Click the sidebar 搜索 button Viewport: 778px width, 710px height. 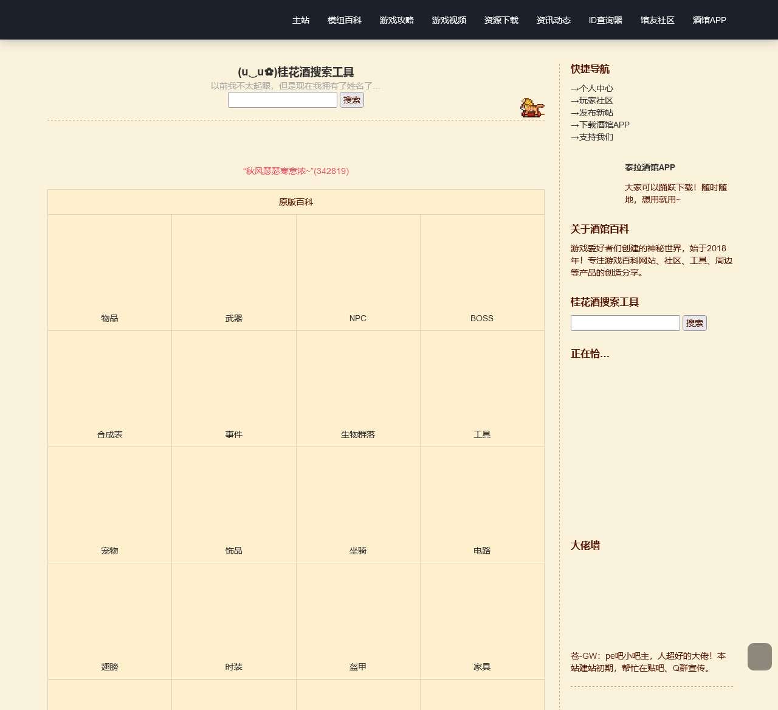[x=695, y=323]
